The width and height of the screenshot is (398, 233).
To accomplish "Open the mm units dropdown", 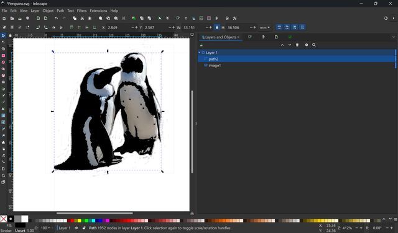I will click(x=264, y=27).
